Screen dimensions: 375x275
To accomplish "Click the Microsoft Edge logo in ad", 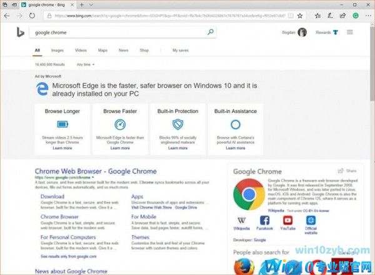I will tap(42, 89).
